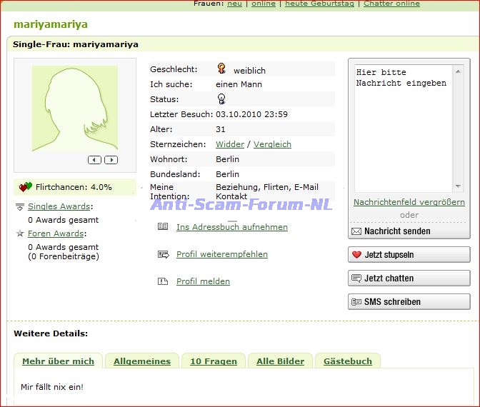The height and width of the screenshot is (407, 480).
Task: Open the Widder zodiac sign link
Action: [x=230, y=144]
